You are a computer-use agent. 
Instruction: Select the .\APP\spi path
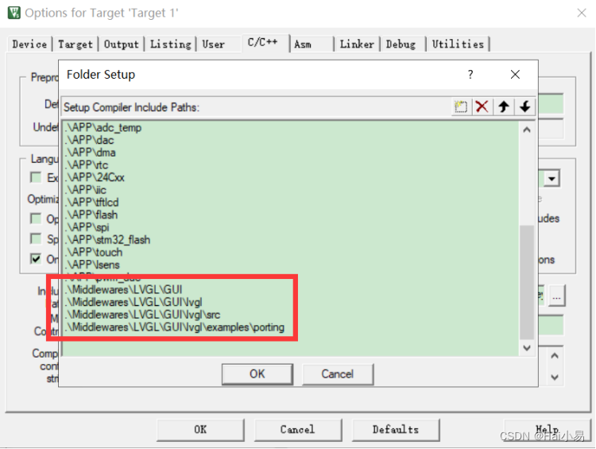pyautogui.click(x=87, y=227)
